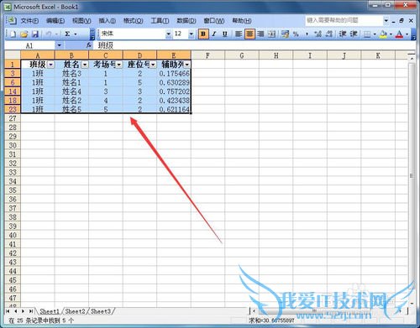
Task: Select row 27 header
Action: tap(13, 118)
